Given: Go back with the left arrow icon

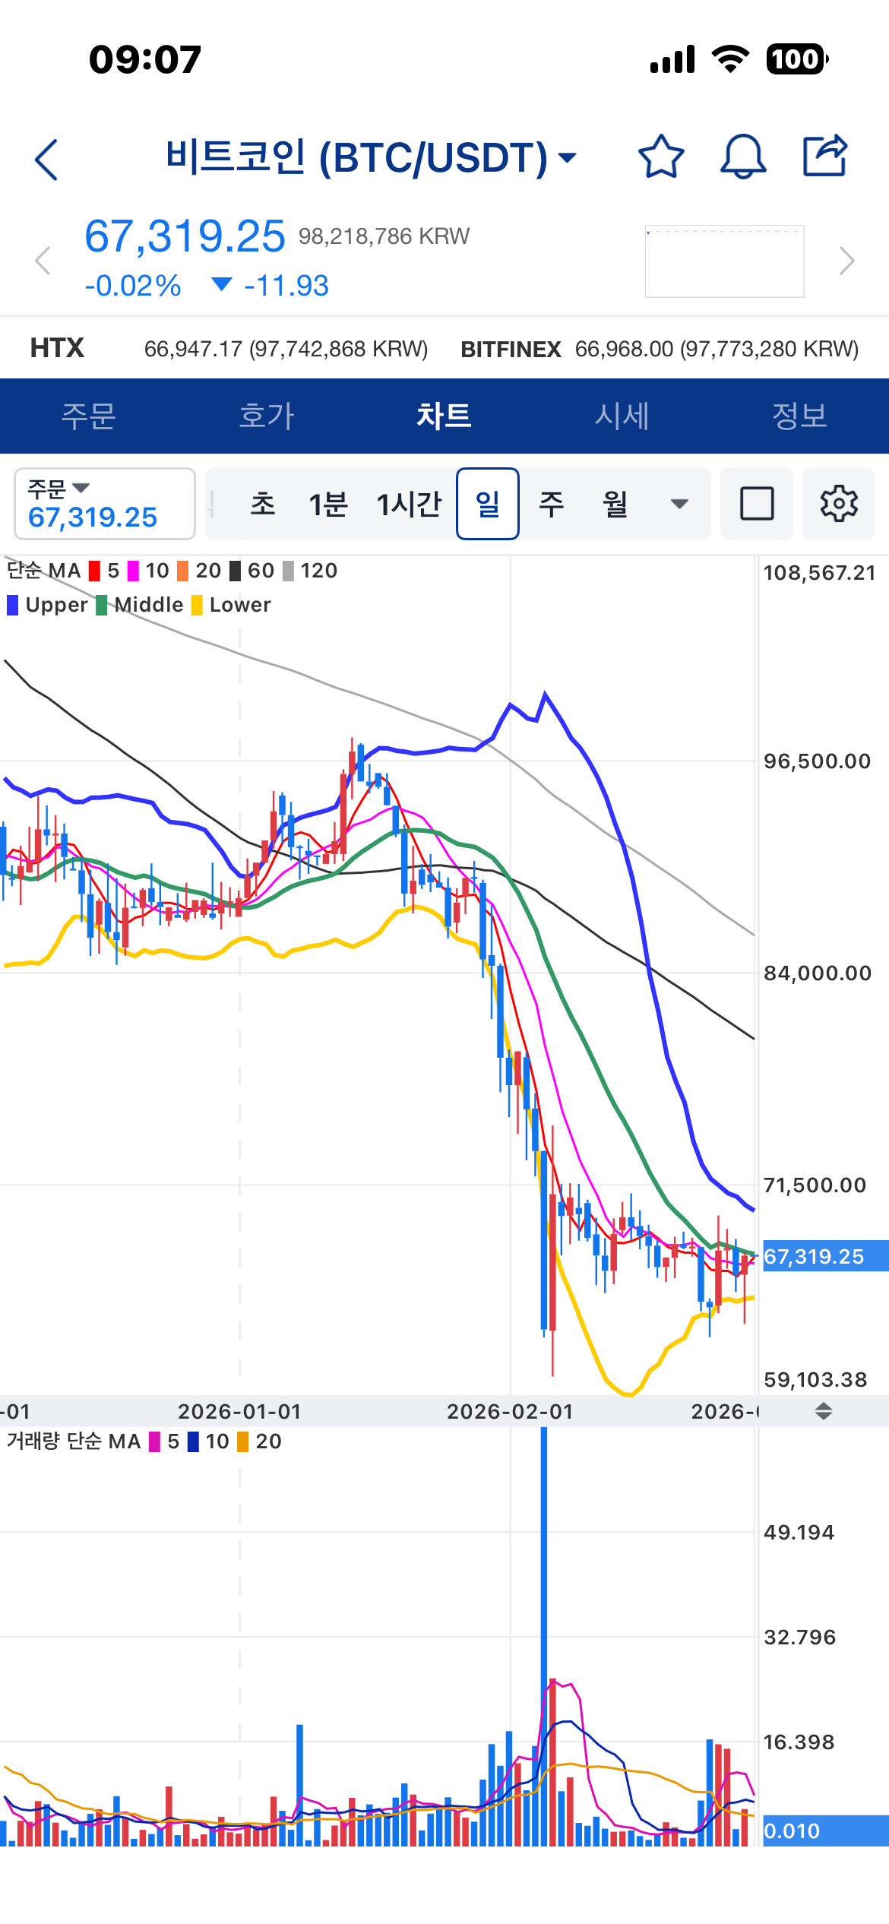Looking at the screenshot, I should pyautogui.click(x=46, y=160).
